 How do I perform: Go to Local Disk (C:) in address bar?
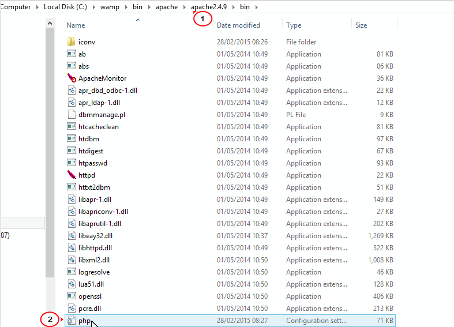coord(65,7)
